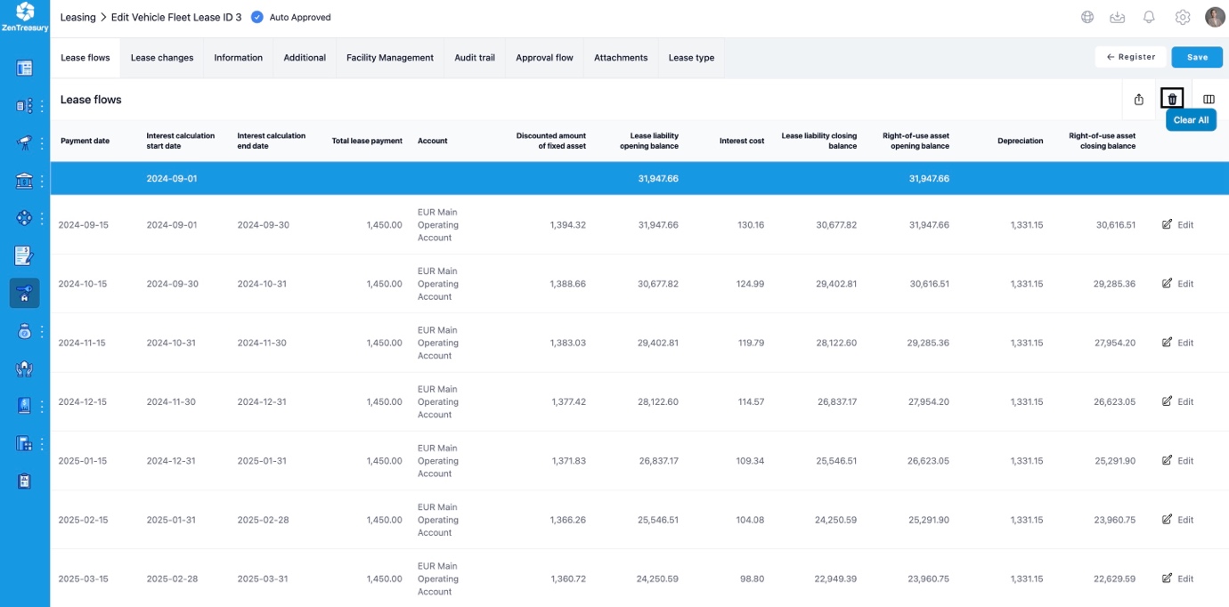Click the Auto Approved checkmark badge
This screenshot has height=607, width=1229.
[x=257, y=17]
